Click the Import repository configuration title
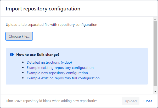The image size is (158, 108). pyautogui.click(x=43, y=9)
